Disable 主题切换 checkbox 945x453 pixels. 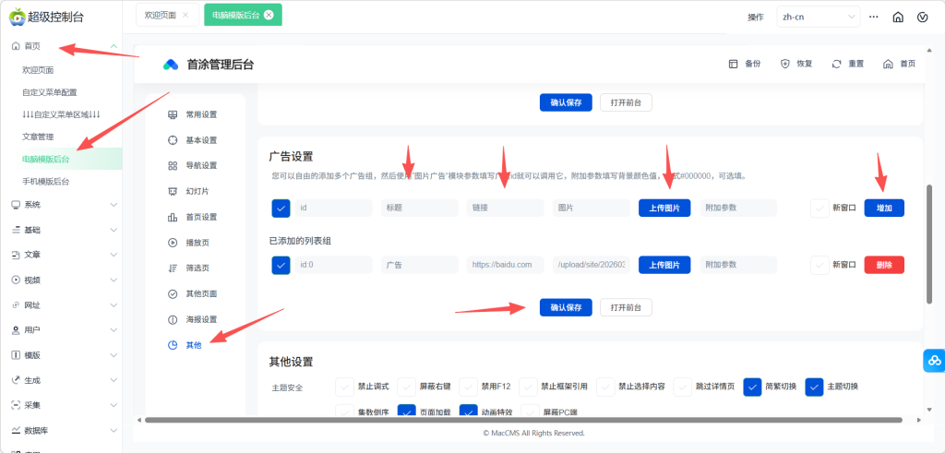tap(814, 387)
